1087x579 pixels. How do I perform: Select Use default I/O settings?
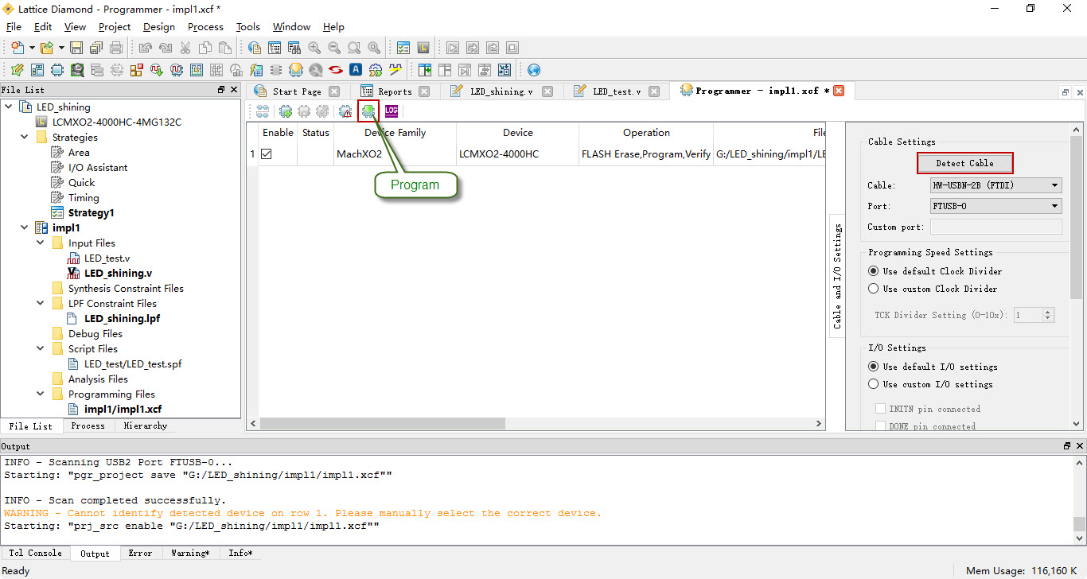(873, 367)
